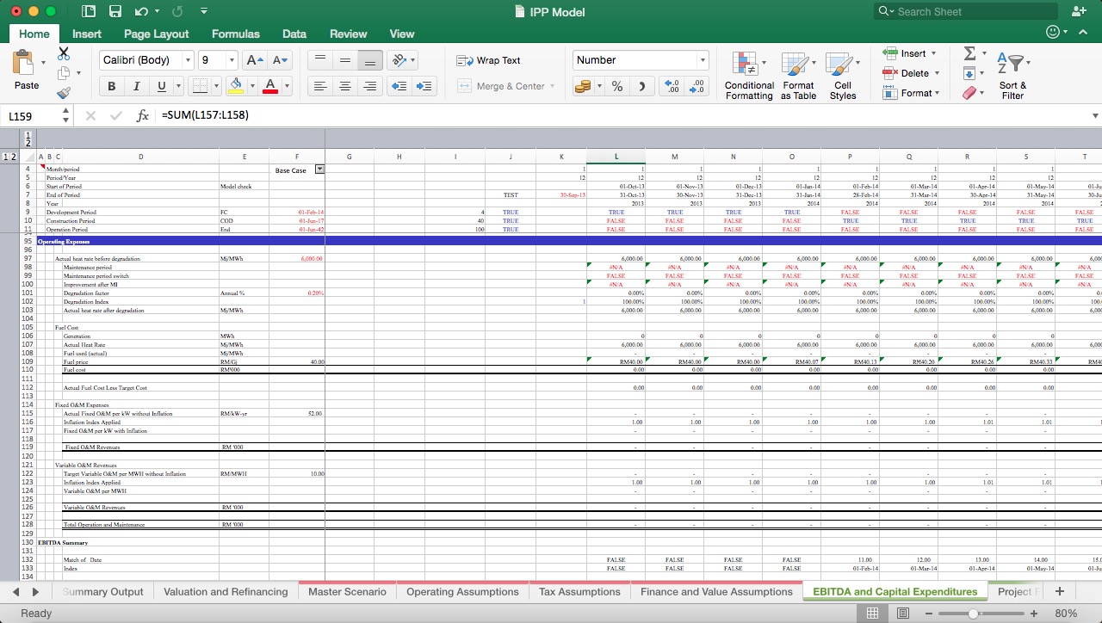
Task: Add a new sheet with the plus button
Action: click(1058, 591)
